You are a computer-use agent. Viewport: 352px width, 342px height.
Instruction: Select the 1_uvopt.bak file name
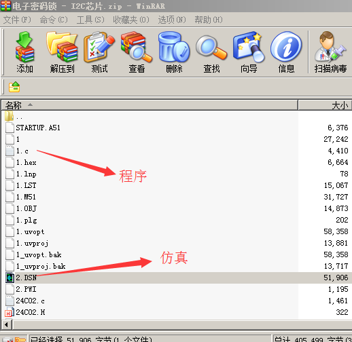[39, 254]
